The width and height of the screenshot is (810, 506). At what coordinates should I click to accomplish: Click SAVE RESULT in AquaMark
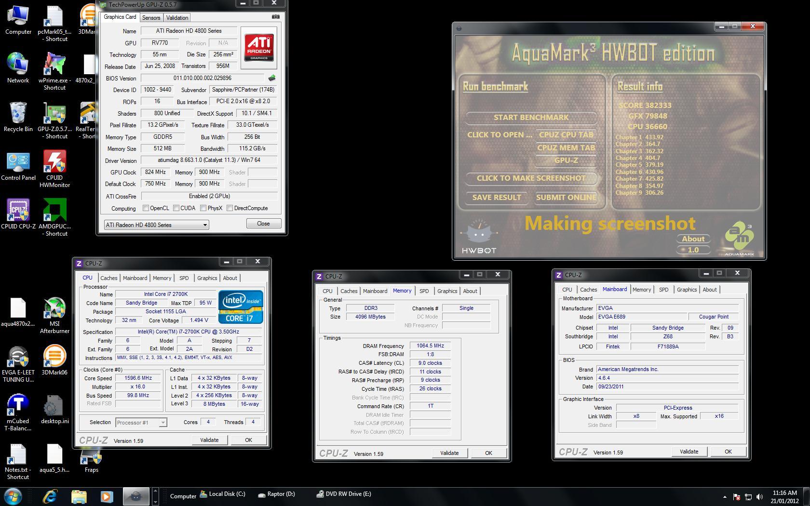click(x=497, y=198)
